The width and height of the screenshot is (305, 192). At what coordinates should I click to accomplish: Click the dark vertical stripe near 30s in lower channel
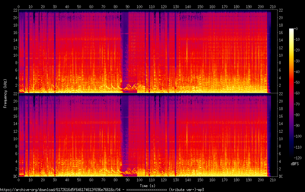(55, 136)
